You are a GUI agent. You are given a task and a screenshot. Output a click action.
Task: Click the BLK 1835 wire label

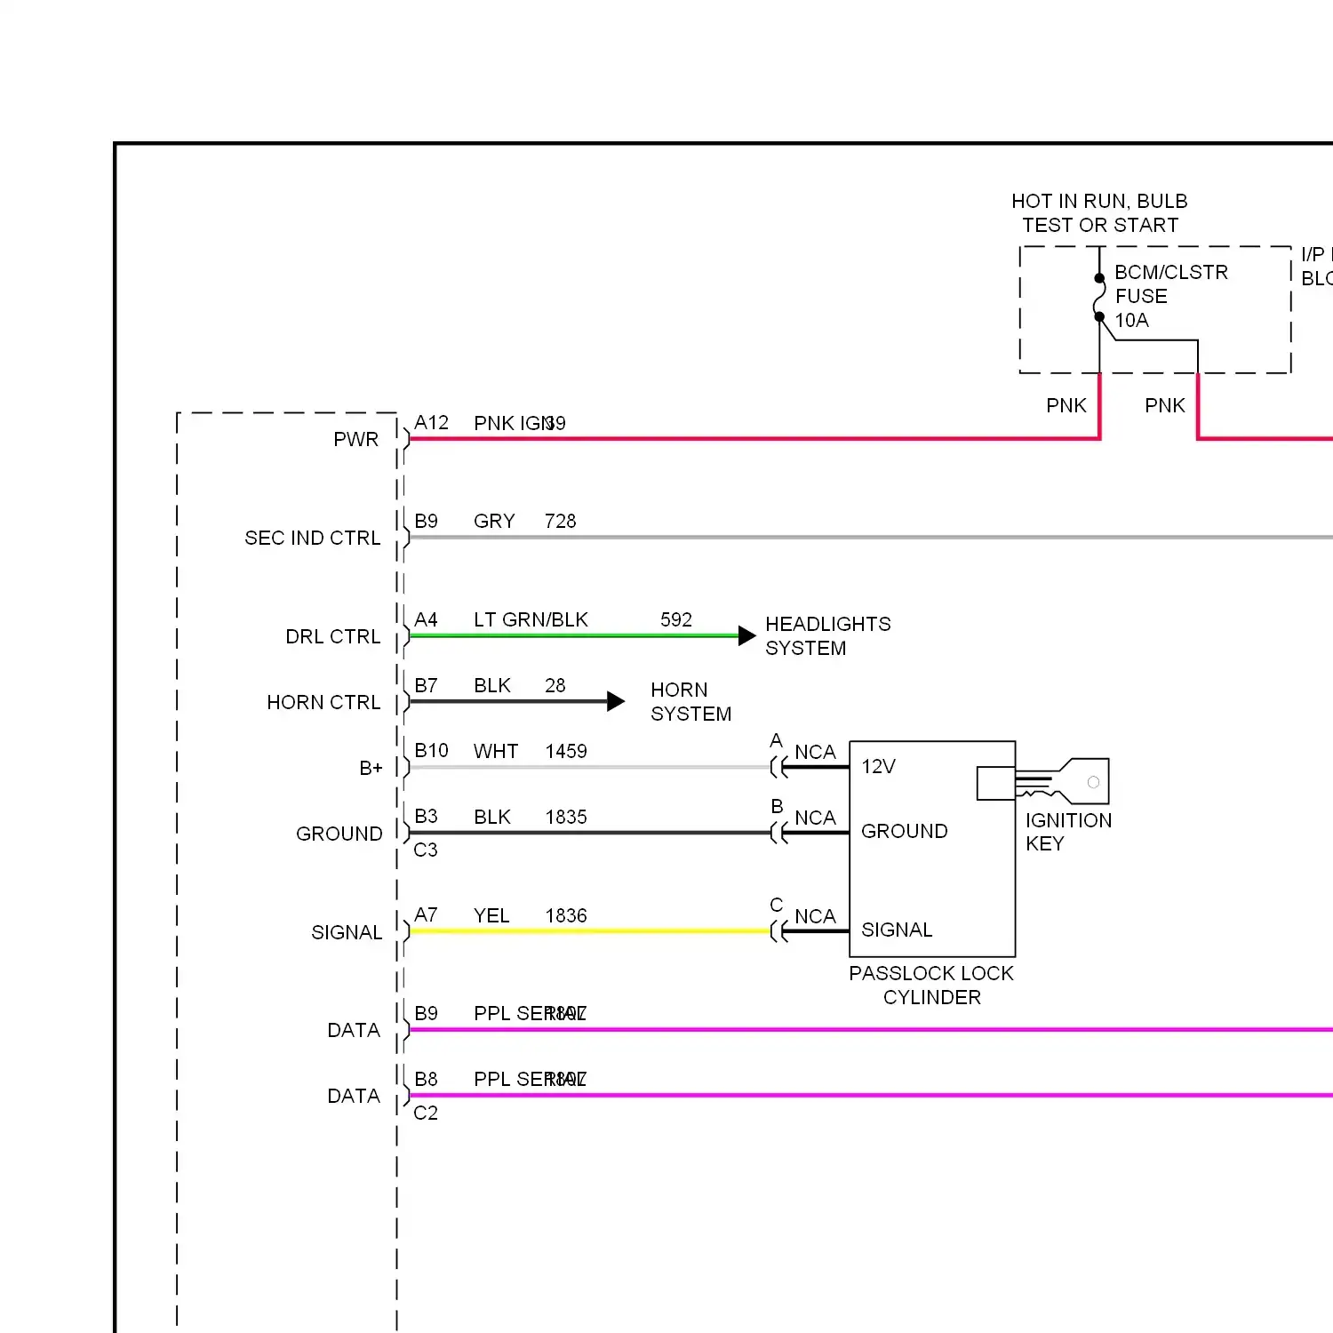point(530,817)
